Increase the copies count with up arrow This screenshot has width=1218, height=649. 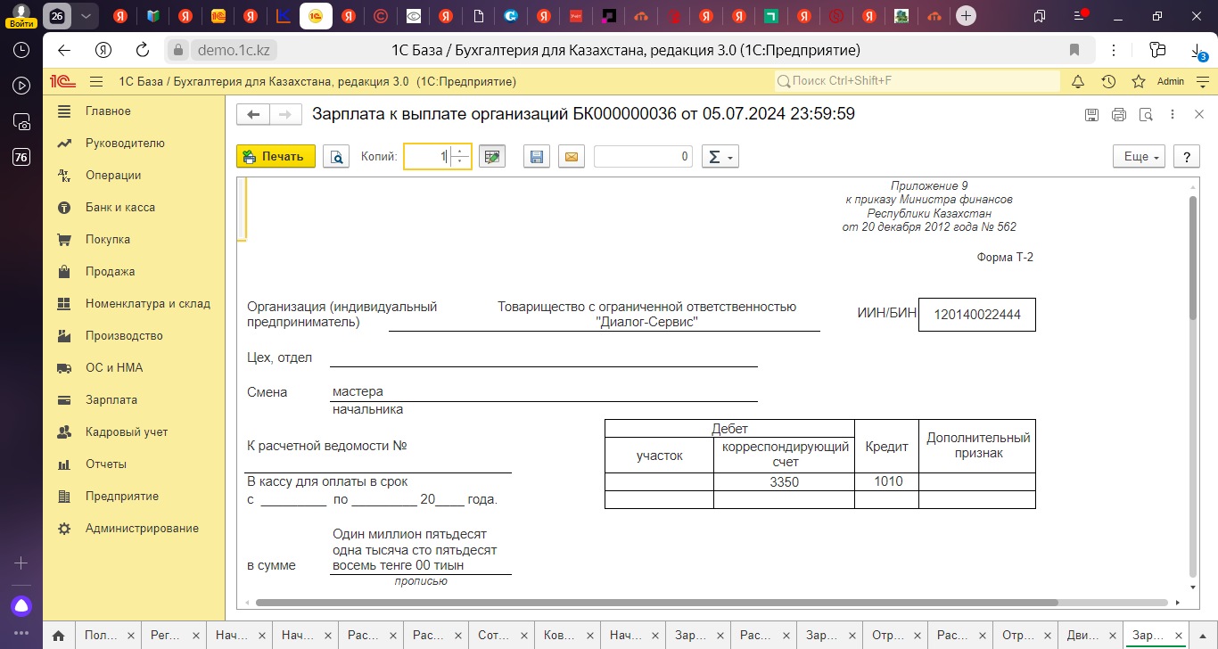(x=459, y=152)
